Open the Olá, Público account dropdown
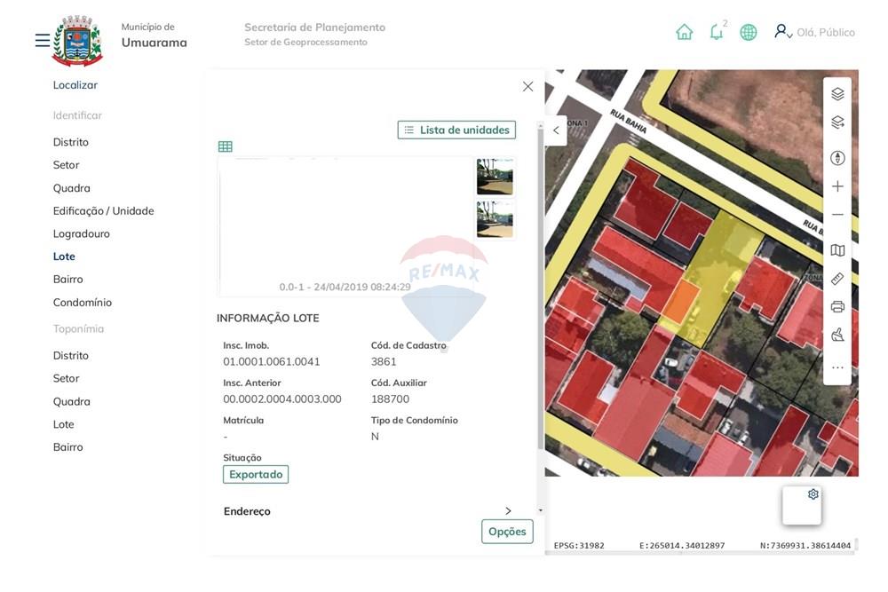 [814, 31]
